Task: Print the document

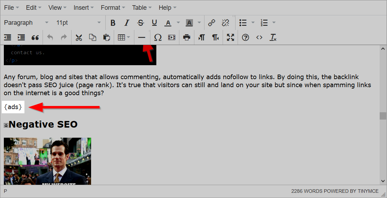Action: (x=187, y=38)
